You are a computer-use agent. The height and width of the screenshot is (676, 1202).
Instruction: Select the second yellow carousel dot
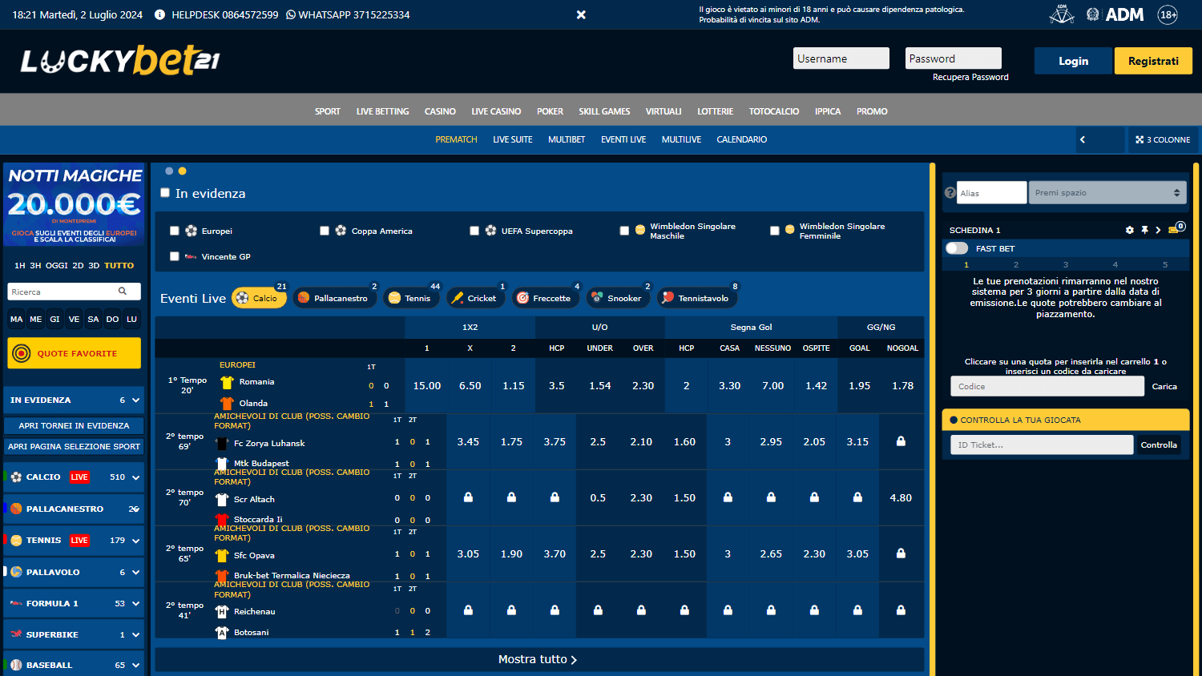183,171
